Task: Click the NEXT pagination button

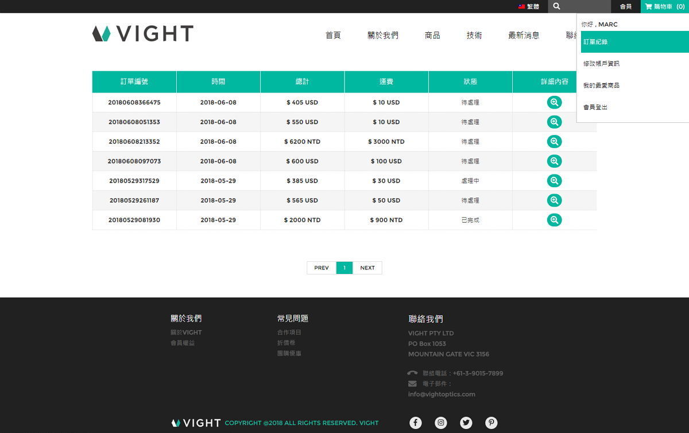Action: [367, 268]
